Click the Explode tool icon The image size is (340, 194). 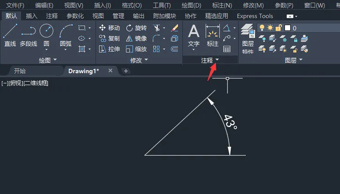tap(174, 38)
